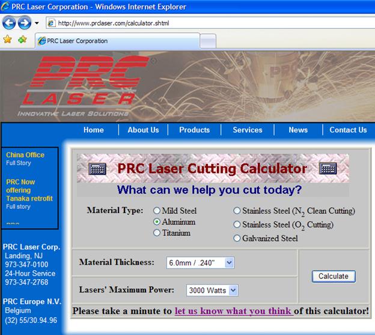Click the Landing, NJ address text
Image resolution: width=375 pixels, height=335 pixels.
[x=23, y=256]
